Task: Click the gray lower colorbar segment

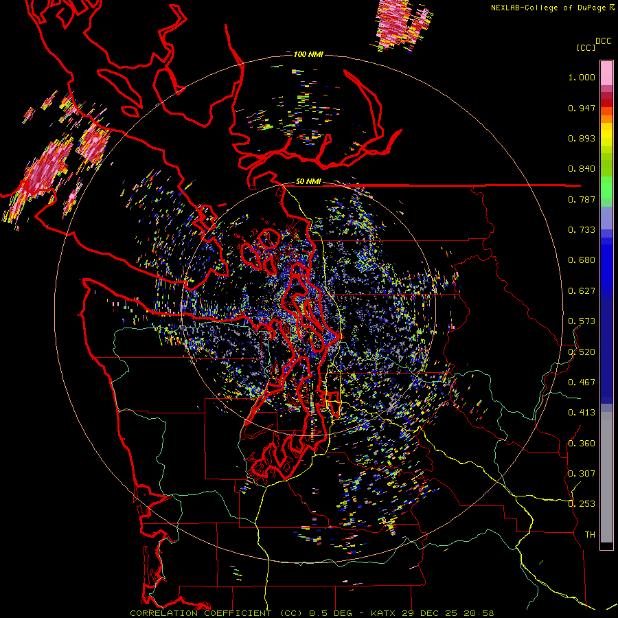Action: (606, 477)
